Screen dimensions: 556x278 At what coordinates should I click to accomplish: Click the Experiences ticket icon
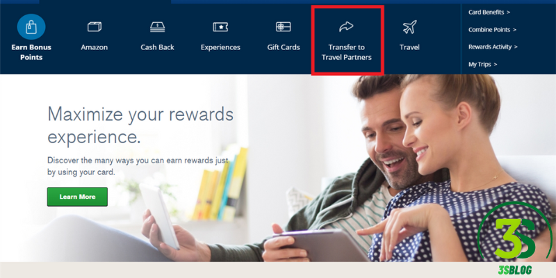pyautogui.click(x=220, y=27)
